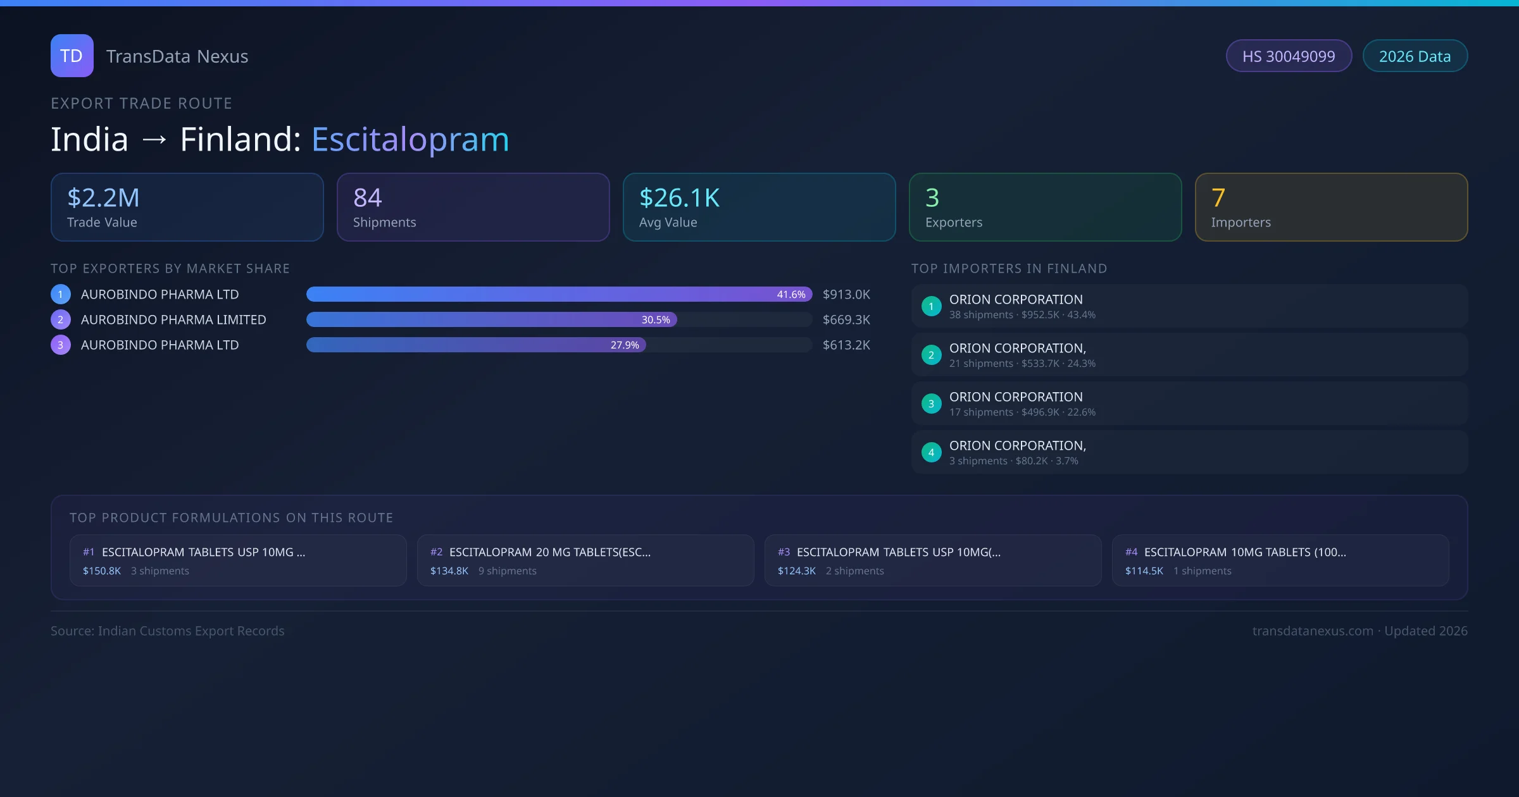The height and width of the screenshot is (797, 1519).
Task: Open the 84 Shipments card
Action: [x=473, y=207]
